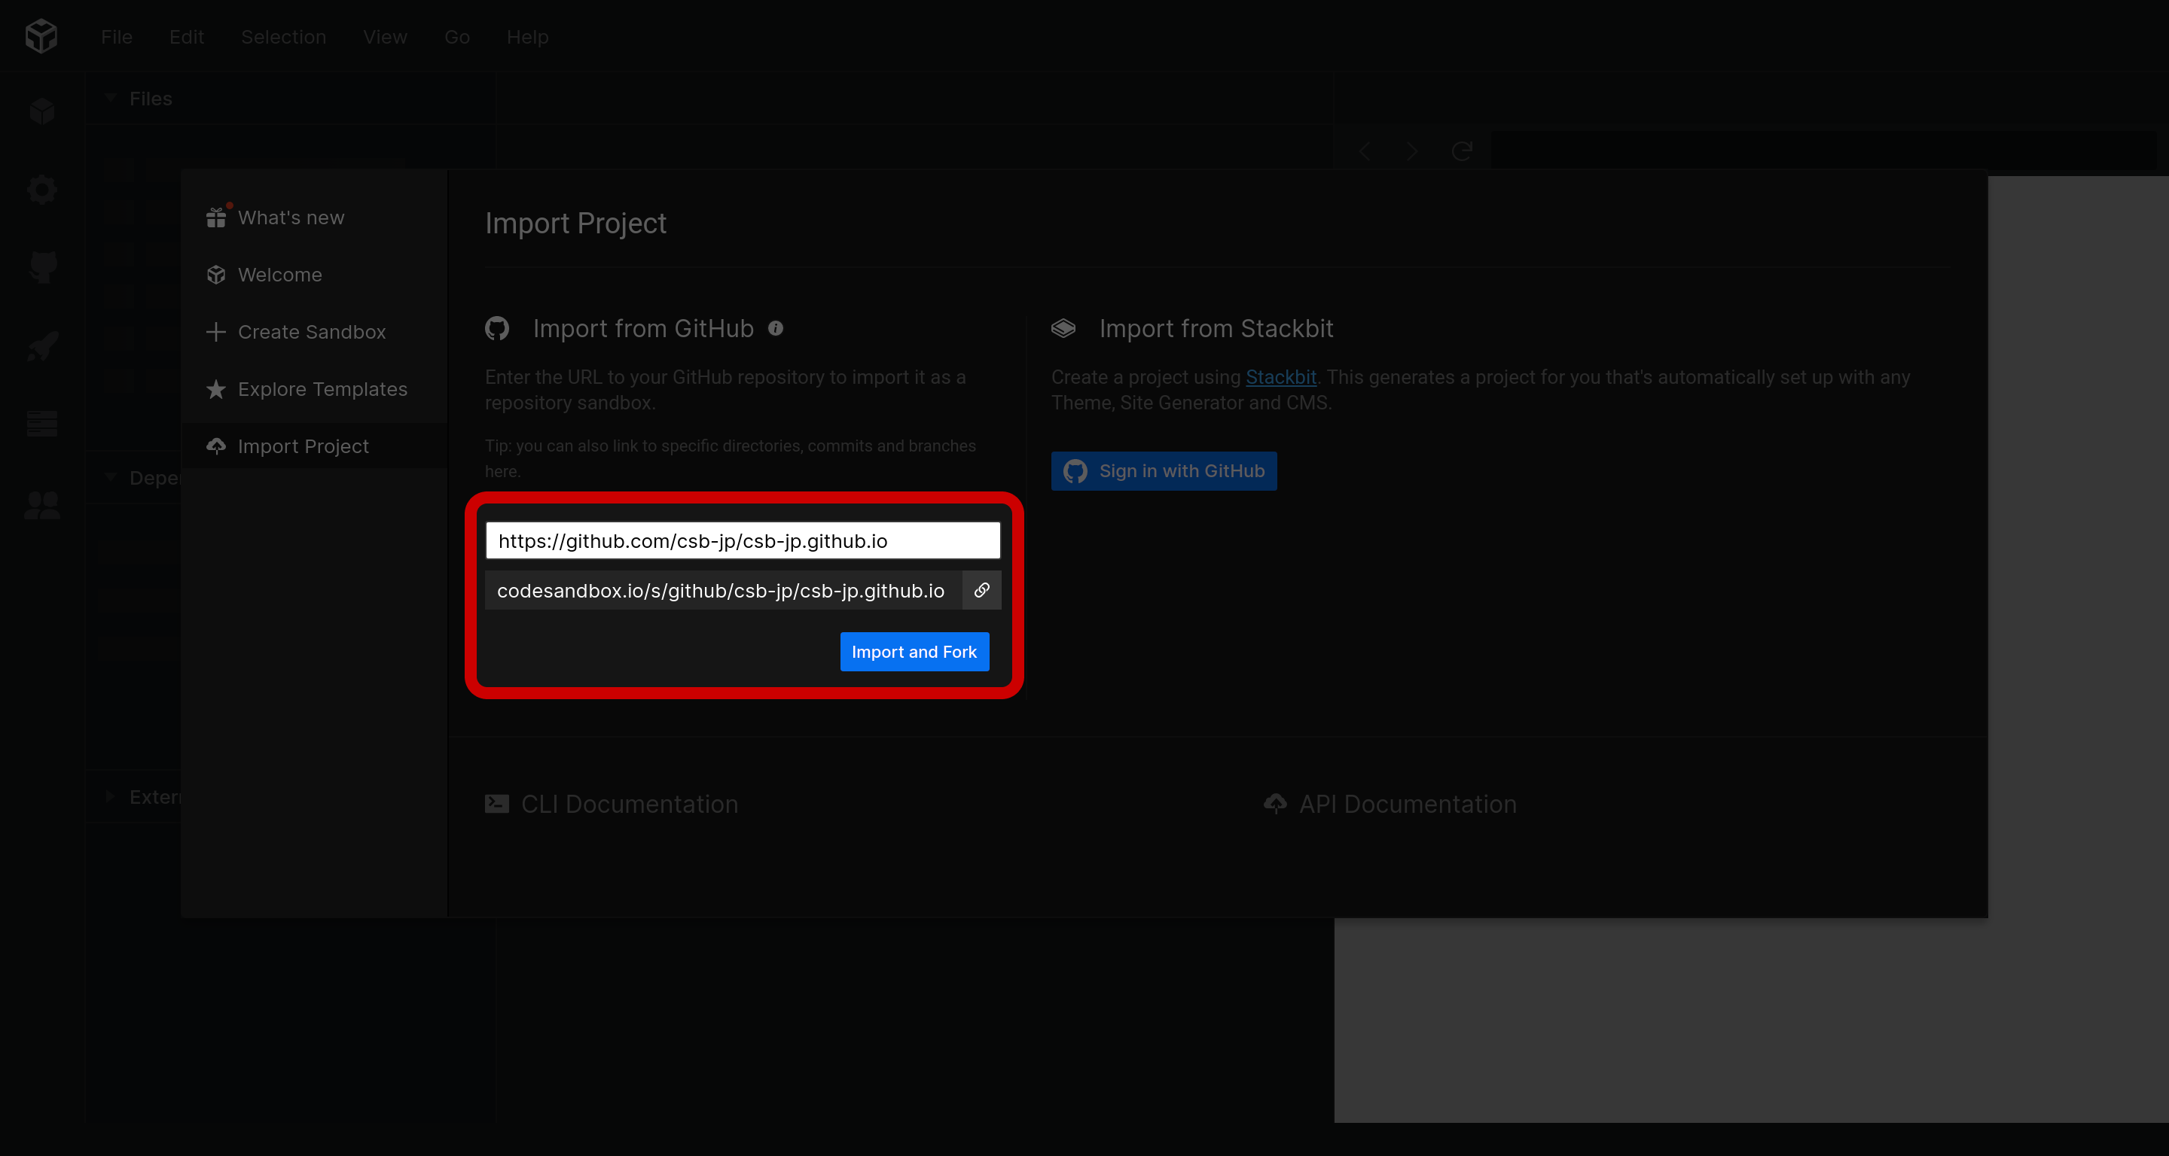The width and height of the screenshot is (2169, 1156).
Task: Click the terminal icon beside CLI Documentation
Action: pyautogui.click(x=497, y=804)
